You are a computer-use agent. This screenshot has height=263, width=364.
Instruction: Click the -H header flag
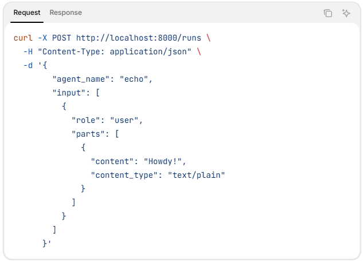[28, 51]
